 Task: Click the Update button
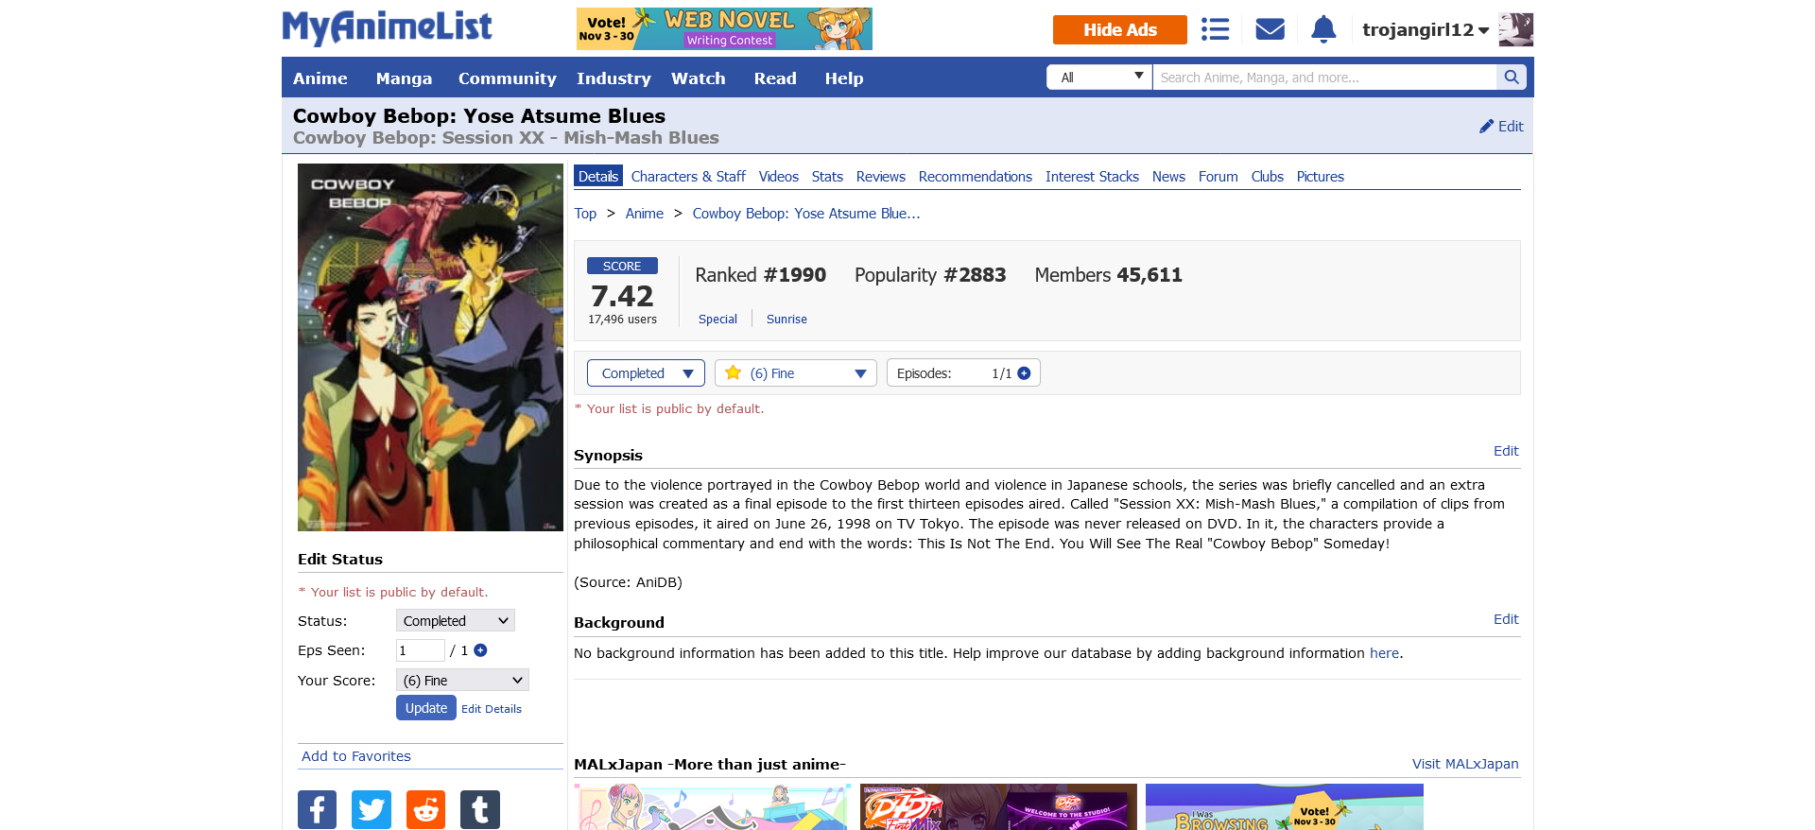(x=426, y=708)
